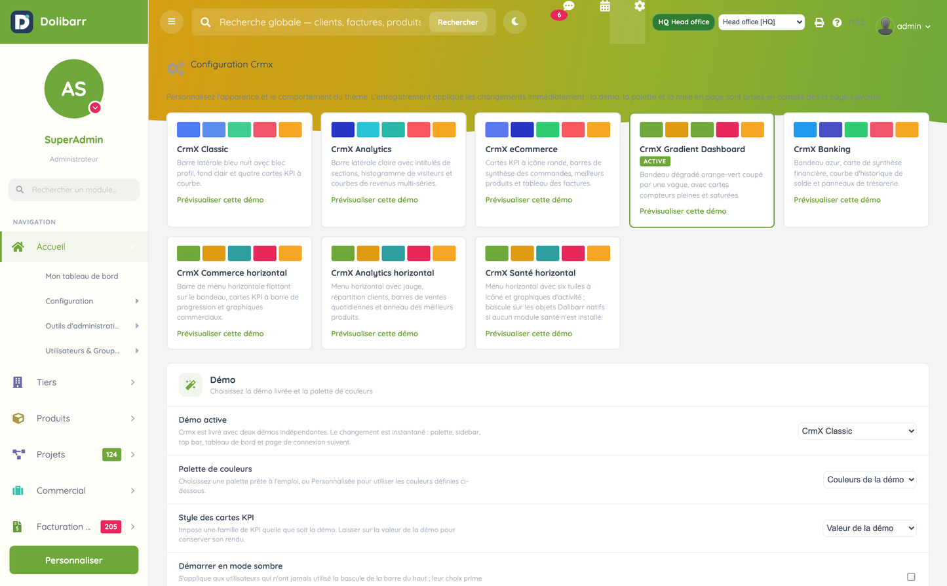Screen dimensions: 947x586
Task: Open Mon tableau de bord
Action: pyautogui.click(x=82, y=276)
